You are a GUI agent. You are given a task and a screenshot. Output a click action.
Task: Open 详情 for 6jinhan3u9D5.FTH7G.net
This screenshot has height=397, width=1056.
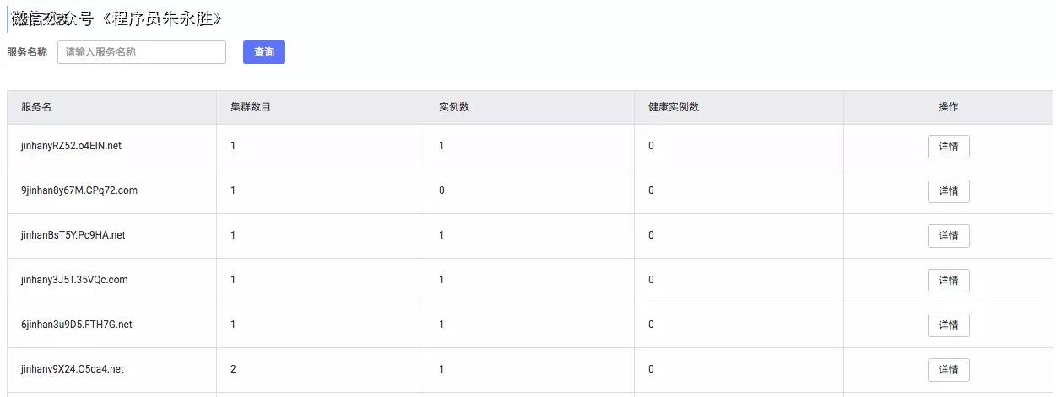948,325
